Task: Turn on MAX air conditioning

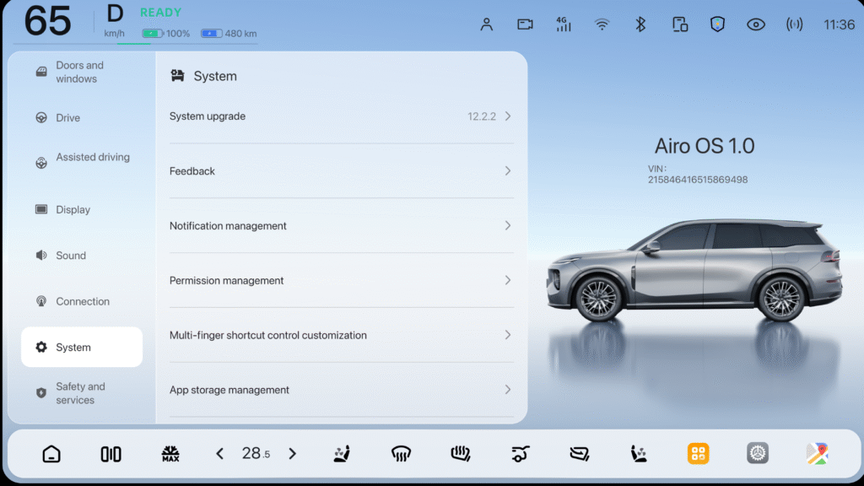Action: coord(170,453)
